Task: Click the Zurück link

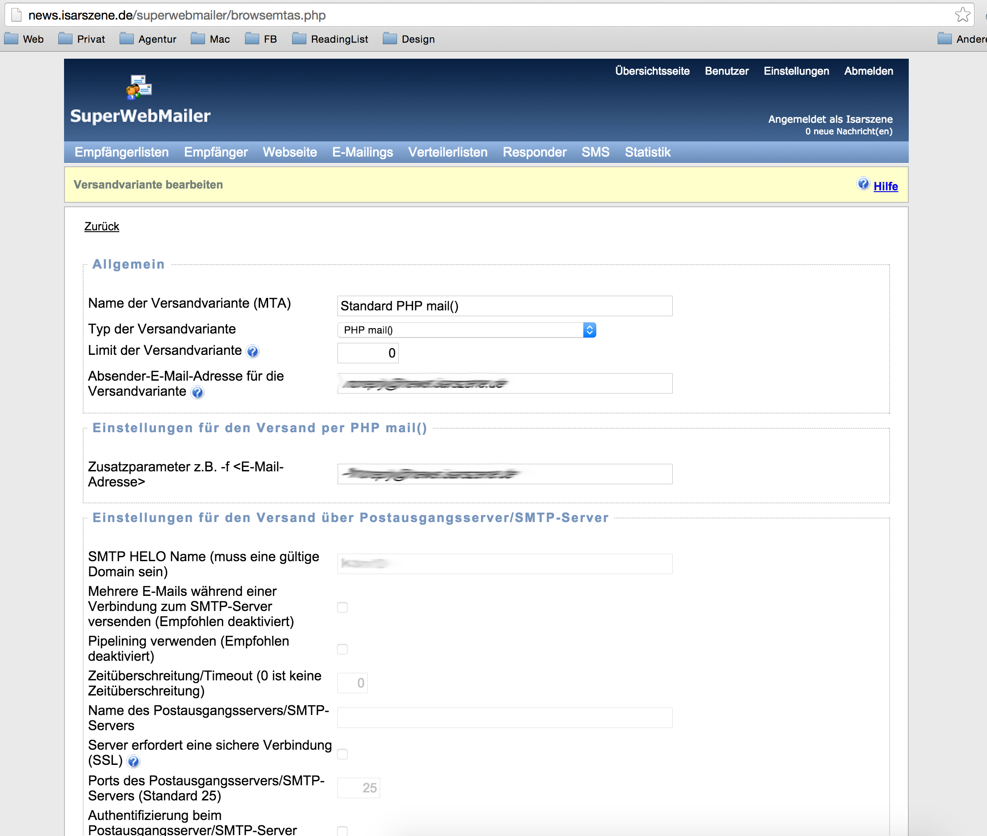Action: (x=102, y=226)
